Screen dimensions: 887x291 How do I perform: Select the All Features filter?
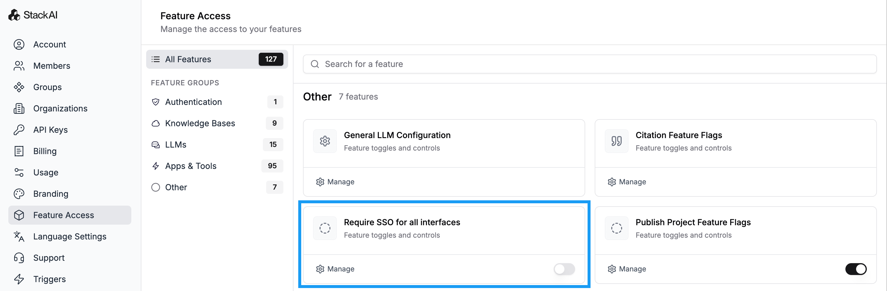coord(217,60)
